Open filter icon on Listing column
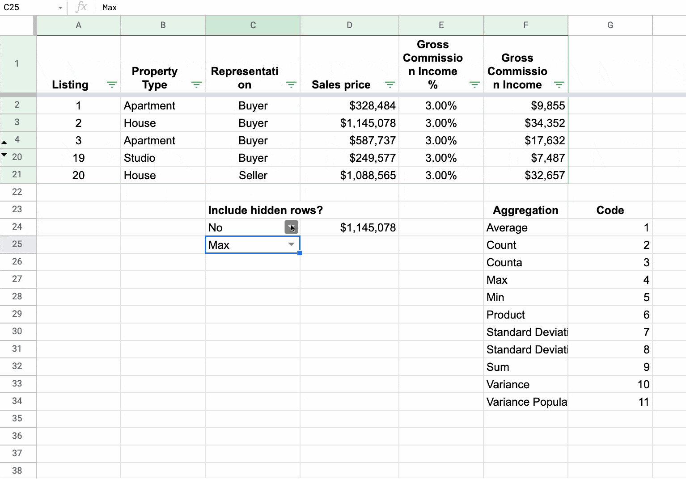 pyautogui.click(x=112, y=84)
